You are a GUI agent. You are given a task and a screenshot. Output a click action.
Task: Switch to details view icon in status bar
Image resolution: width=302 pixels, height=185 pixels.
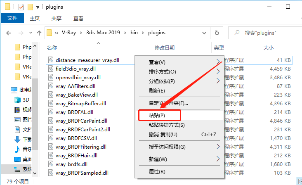(300, 181)
